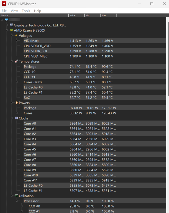Select the Core #7 clock row
169x213 pixels.
pyautogui.click(x=95, y=160)
